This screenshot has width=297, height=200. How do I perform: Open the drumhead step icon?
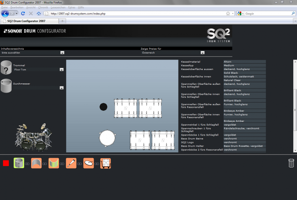[x=88, y=163]
